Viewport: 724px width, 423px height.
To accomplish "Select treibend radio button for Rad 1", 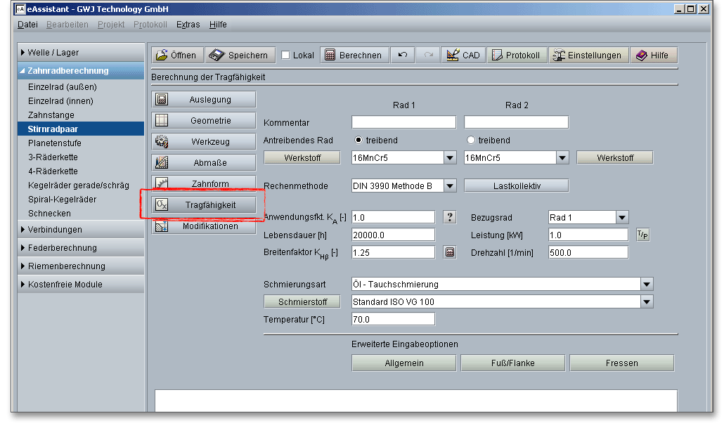I will pyautogui.click(x=358, y=140).
